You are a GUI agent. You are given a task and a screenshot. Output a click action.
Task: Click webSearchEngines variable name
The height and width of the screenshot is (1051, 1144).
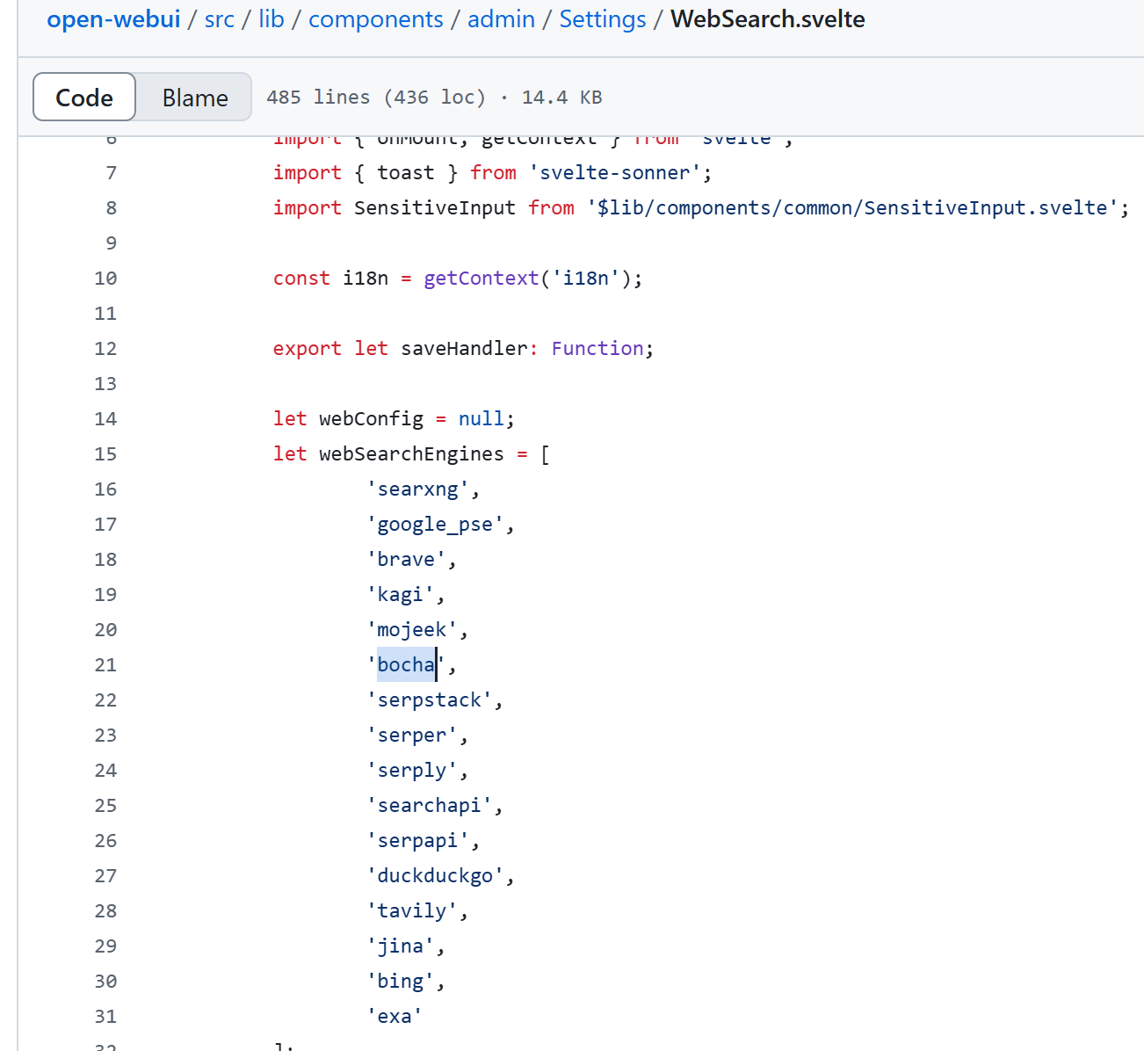tap(411, 454)
